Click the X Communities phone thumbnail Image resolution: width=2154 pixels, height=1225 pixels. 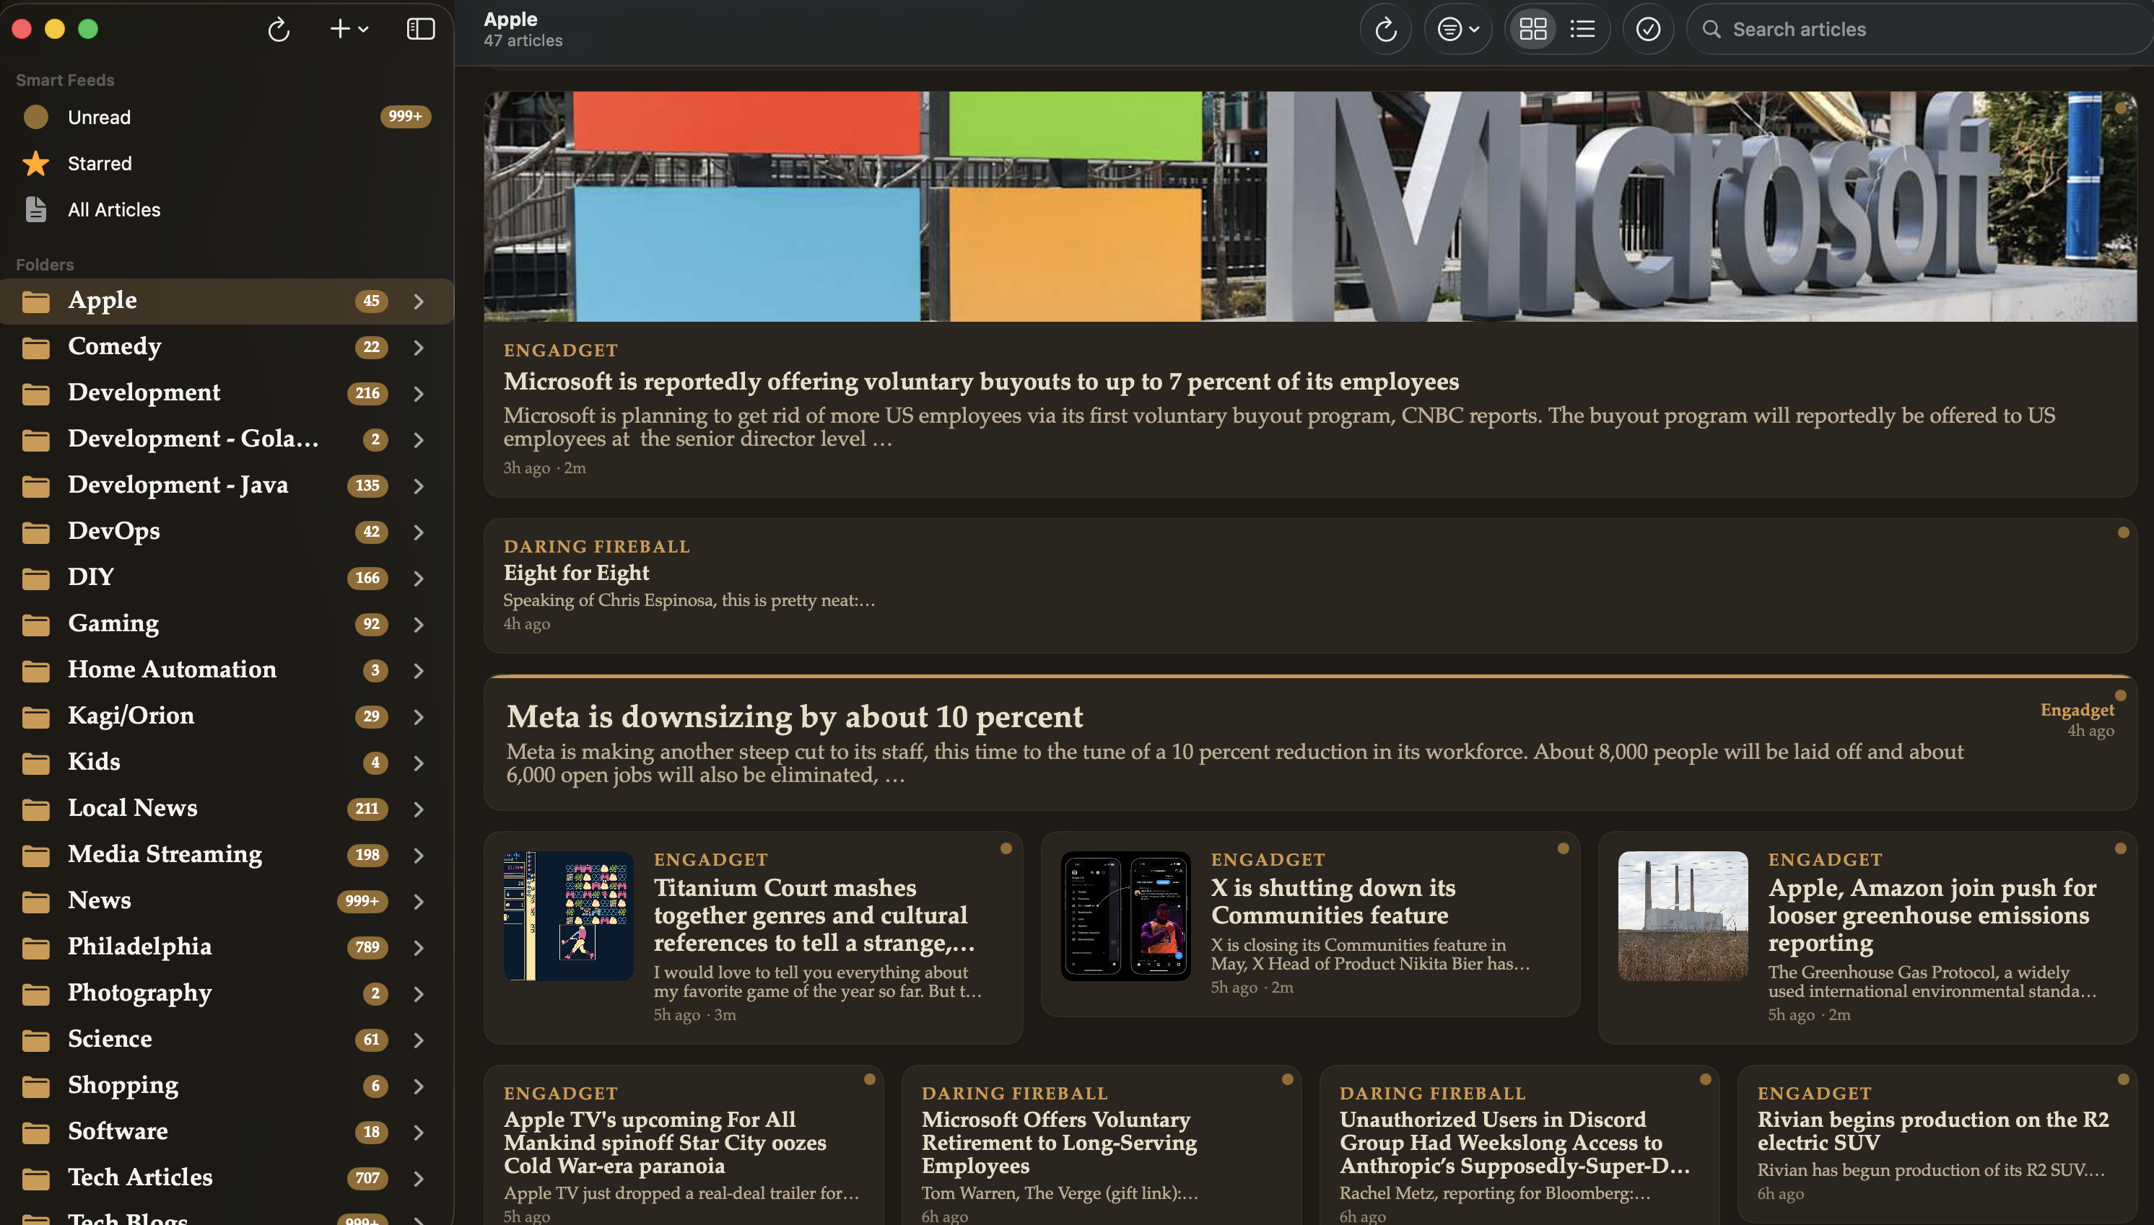tap(1125, 916)
